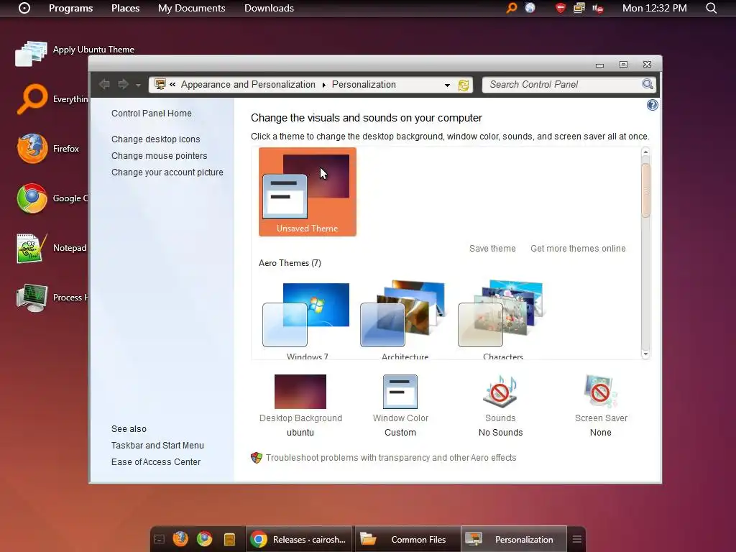Expand arrow between breadcrumb items

(324, 85)
